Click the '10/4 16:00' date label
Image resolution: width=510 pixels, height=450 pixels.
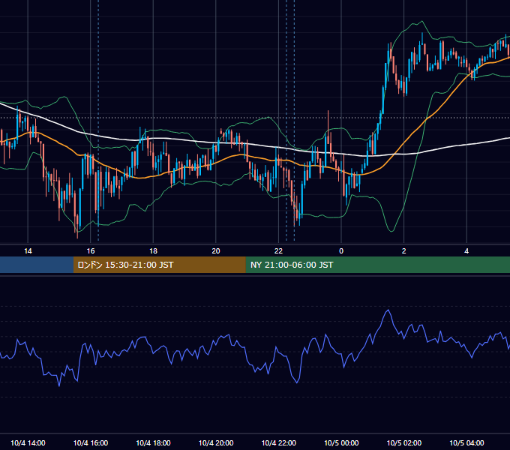[91, 442]
